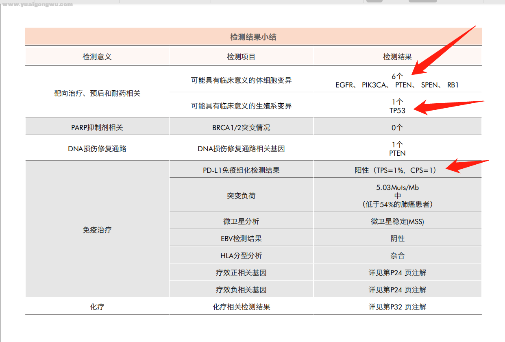
Task: Click PTEN in the DNA repair row
Action: [397, 153]
